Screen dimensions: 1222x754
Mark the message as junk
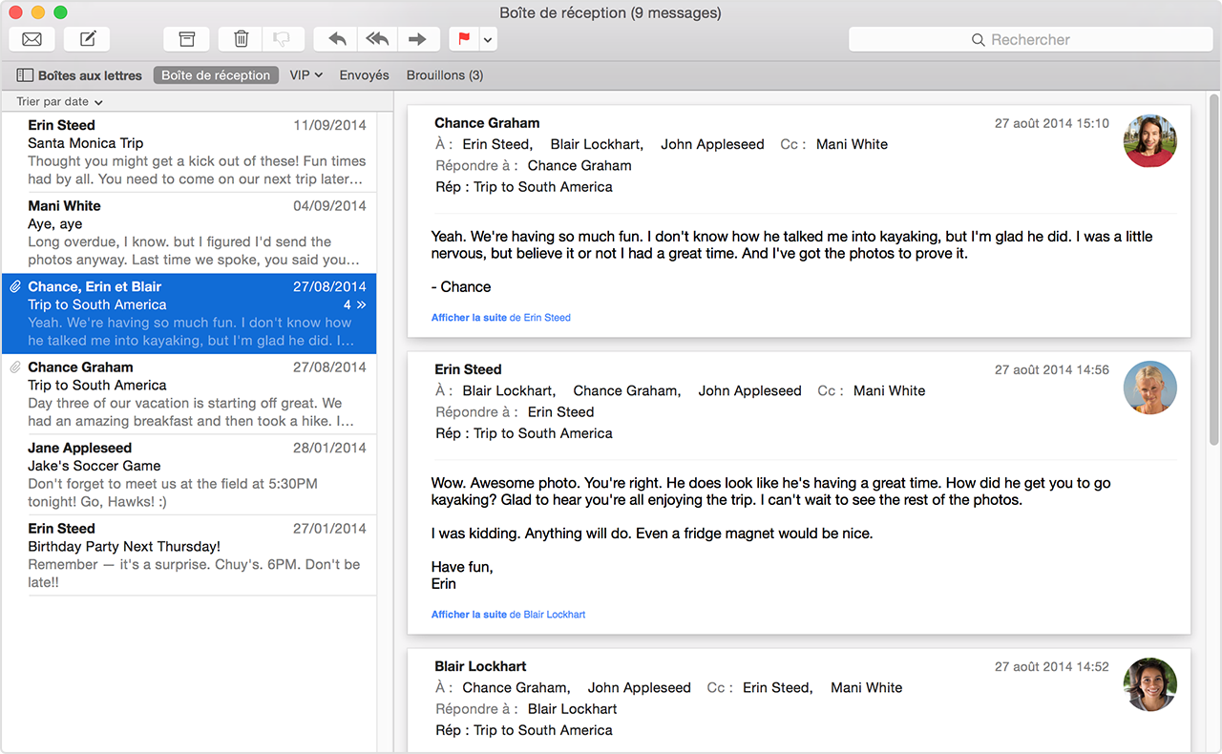(x=283, y=39)
